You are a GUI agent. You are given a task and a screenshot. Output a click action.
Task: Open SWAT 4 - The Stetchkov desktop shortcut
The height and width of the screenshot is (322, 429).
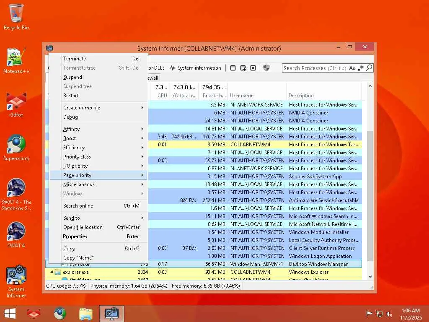[x=16, y=195]
